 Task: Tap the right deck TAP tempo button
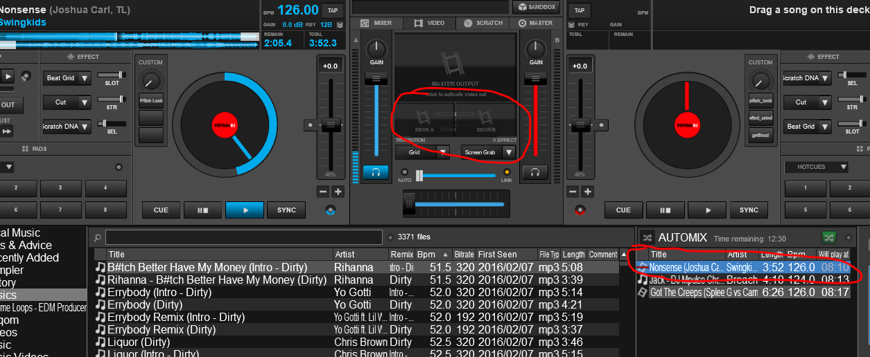click(x=579, y=10)
